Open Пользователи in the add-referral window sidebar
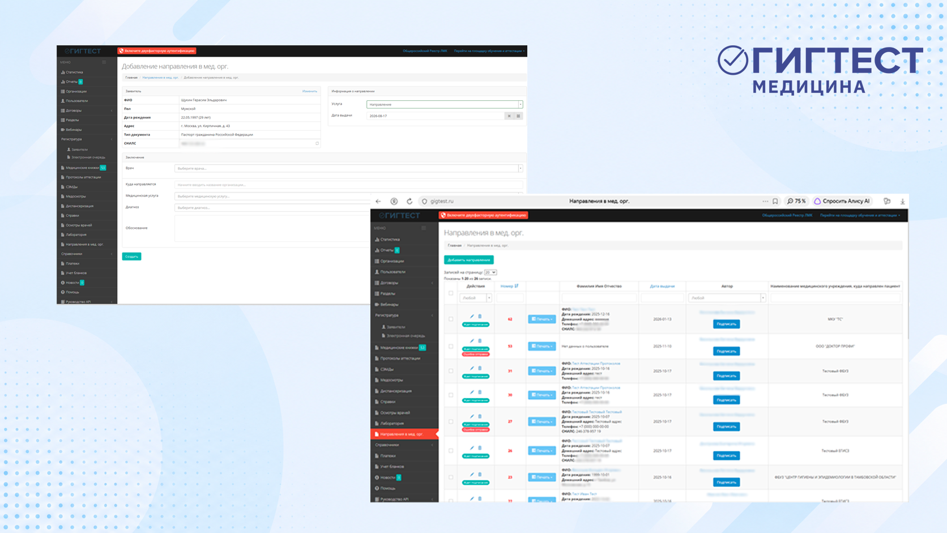This screenshot has width=947, height=533. [x=87, y=101]
